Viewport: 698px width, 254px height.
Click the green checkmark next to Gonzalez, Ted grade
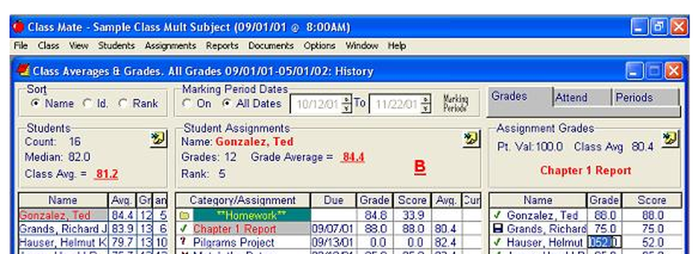[498, 215]
